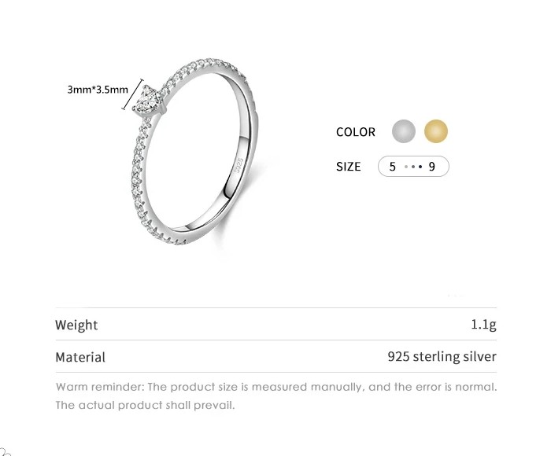Click the 925 stamp inside the ring band
The height and width of the screenshot is (456, 551).
(x=239, y=165)
